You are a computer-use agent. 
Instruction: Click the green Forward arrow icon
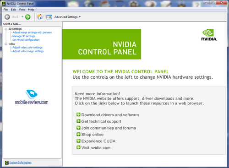coord(28,17)
